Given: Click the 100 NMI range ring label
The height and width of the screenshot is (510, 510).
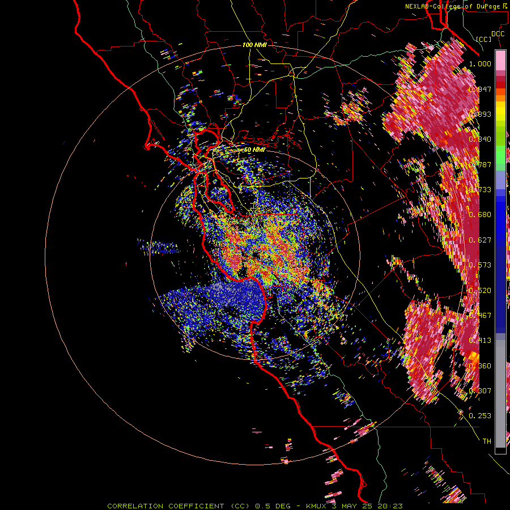Looking at the screenshot, I should click(x=254, y=45).
